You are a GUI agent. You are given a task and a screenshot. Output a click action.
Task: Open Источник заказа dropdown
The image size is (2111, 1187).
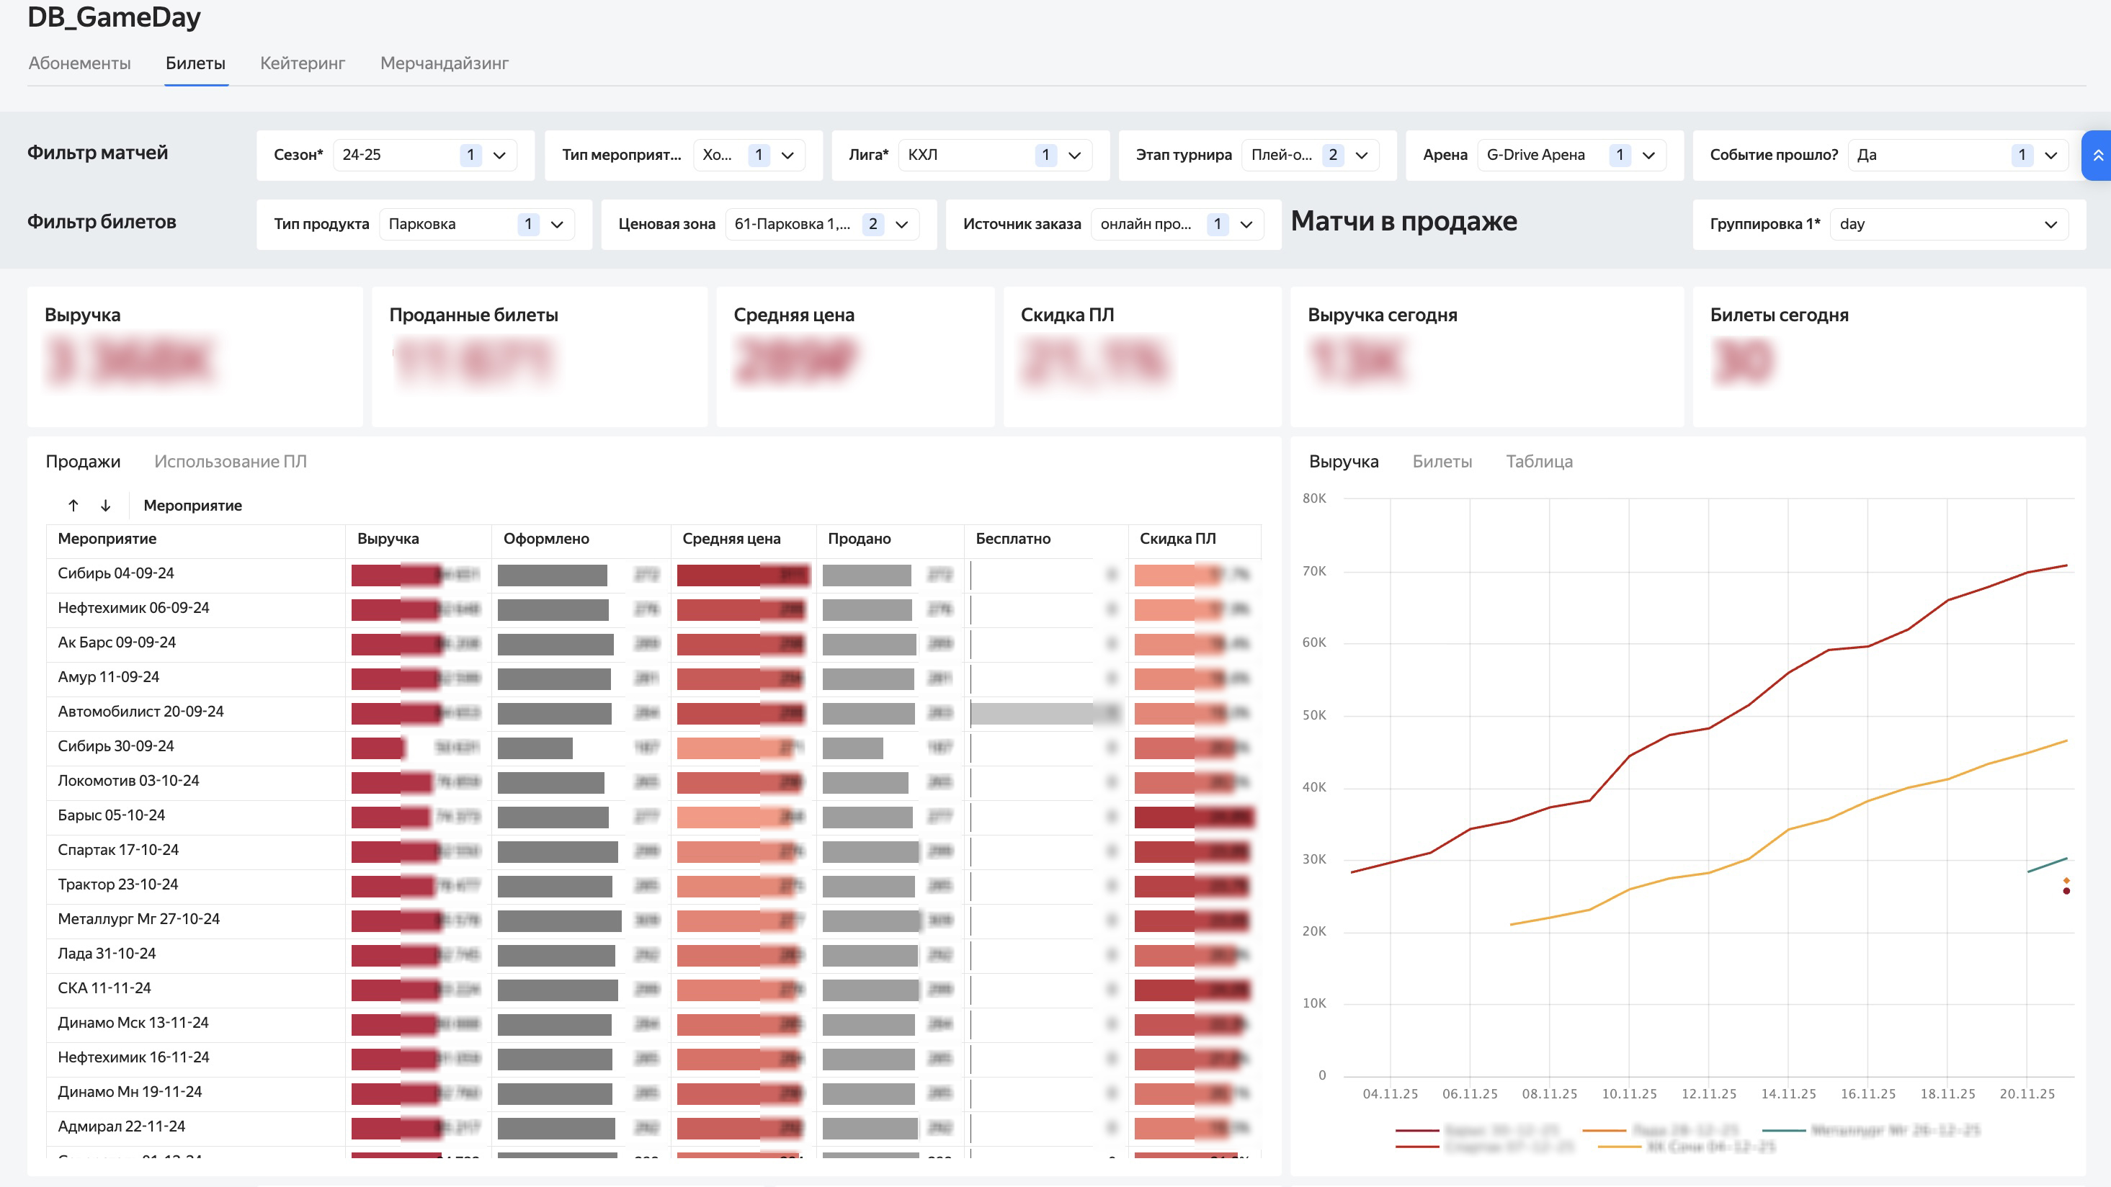(x=1246, y=225)
